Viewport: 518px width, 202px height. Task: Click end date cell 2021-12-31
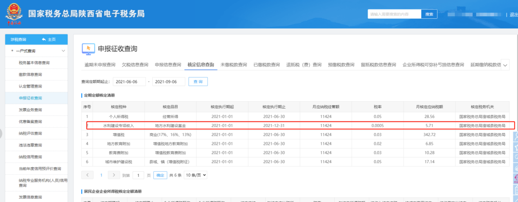pos(274,126)
